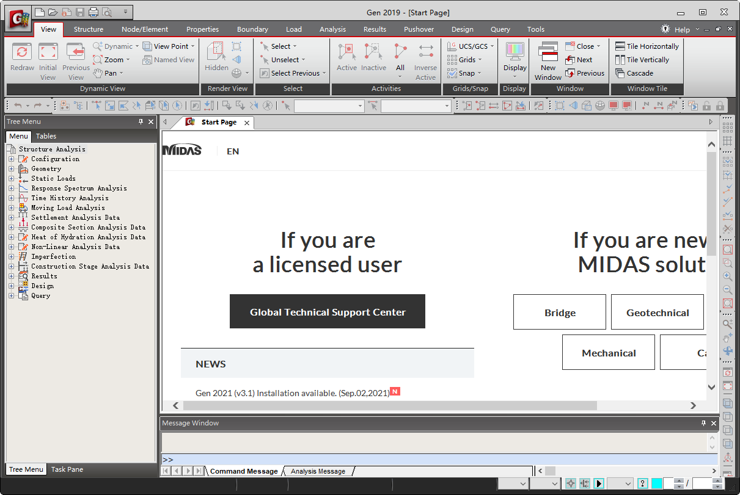Viewport: 740px width, 495px height.
Task: Open the Structure ribbon tab
Action: coord(89,29)
